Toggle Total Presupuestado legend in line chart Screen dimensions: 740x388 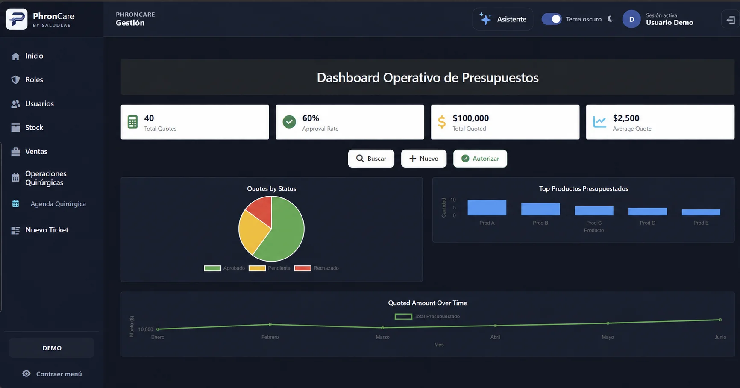(x=427, y=317)
